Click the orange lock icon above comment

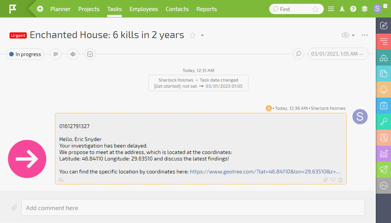(268, 108)
